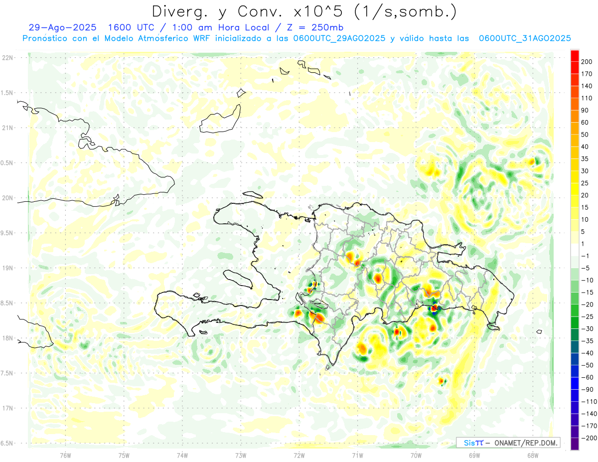Click the '200' color scale label
Screen dimensions: 598x462
[587, 62]
